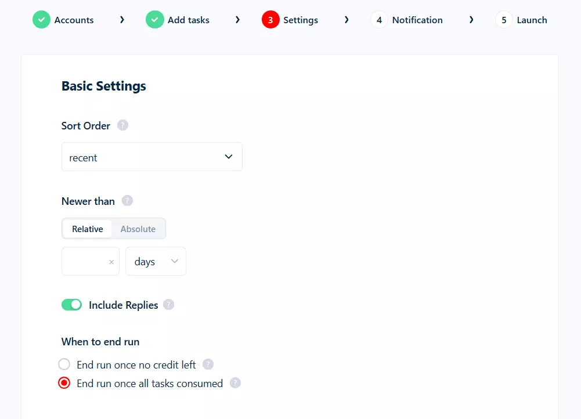The image size is (581, 419).
Task: Click the help icon beside Sort Order
Action: point(122,125)
